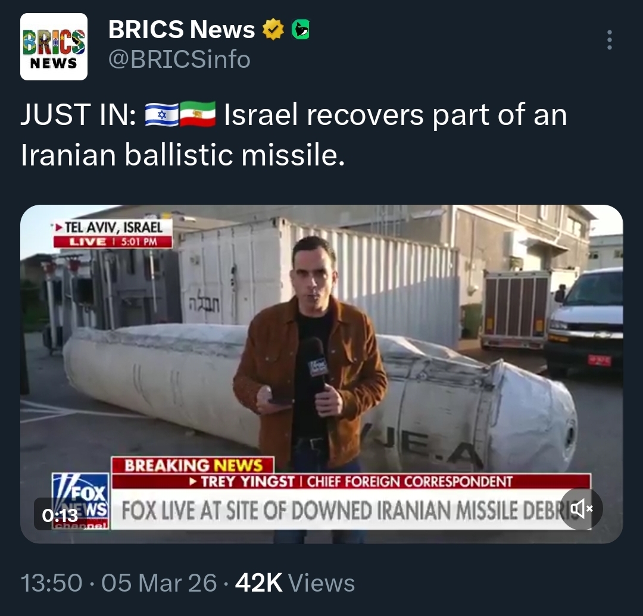643x616 pixels.
Task: Play the Fox News video thumbnail
Action: tap(321, 374)
